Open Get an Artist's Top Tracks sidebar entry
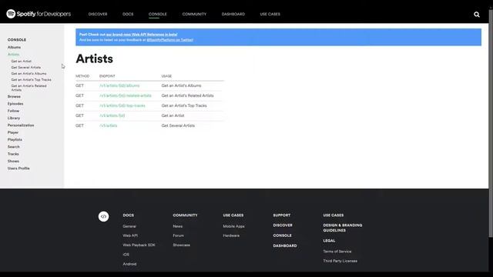Image resolution: width=493 pixels, height=277 pixels. (x=31, y=80)
